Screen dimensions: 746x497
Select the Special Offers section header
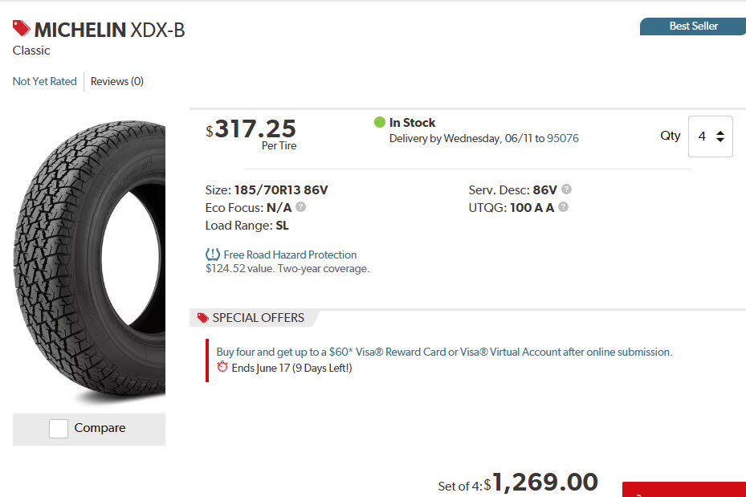258,318
